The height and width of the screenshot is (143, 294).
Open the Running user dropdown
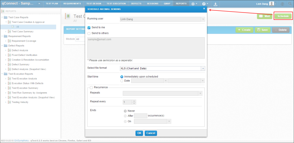(x=162, y=19)
